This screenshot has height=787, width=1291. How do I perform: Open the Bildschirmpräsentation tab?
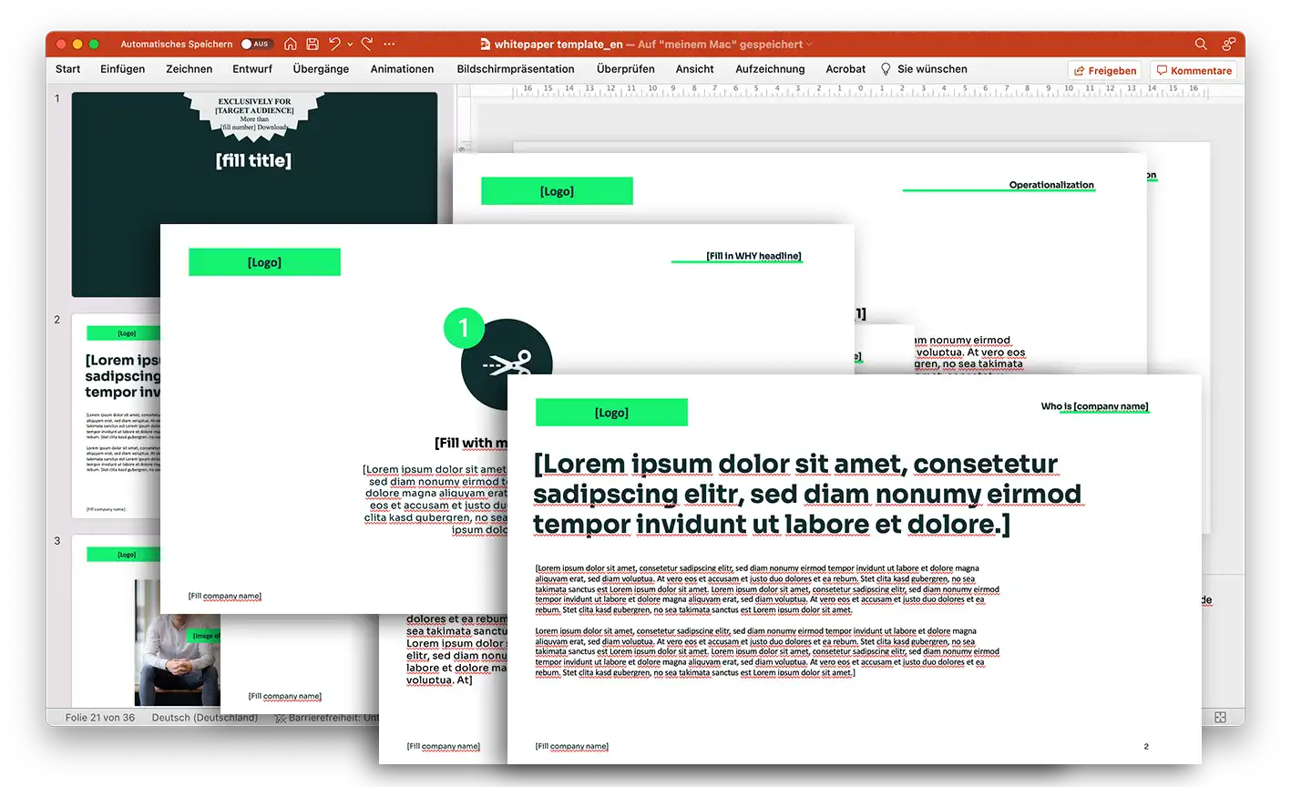(516, 69)
